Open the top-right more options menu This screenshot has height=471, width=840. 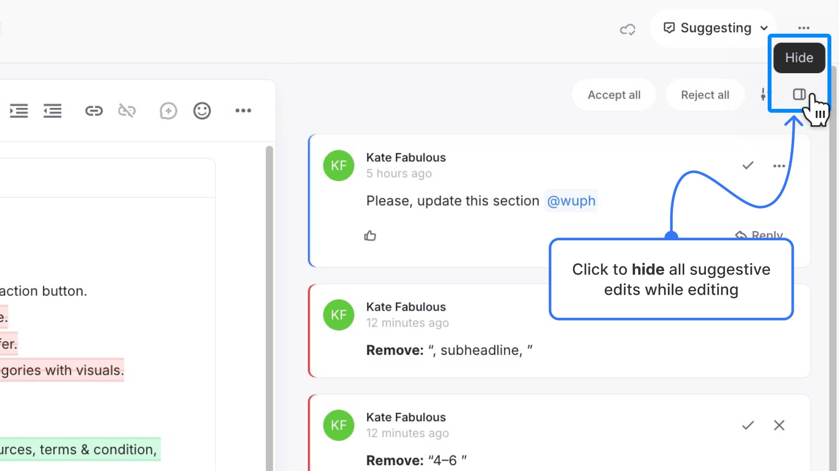[803, 28]
